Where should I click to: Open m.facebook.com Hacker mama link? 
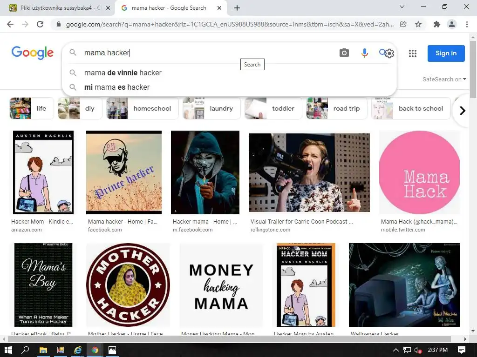[x=192, y=230]
